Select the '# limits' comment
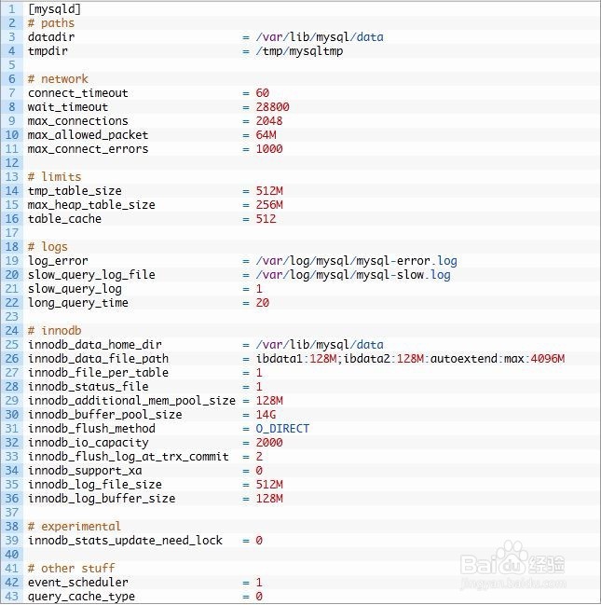The width and height of the screenshot is (601, 605). [x=54, y=177]
